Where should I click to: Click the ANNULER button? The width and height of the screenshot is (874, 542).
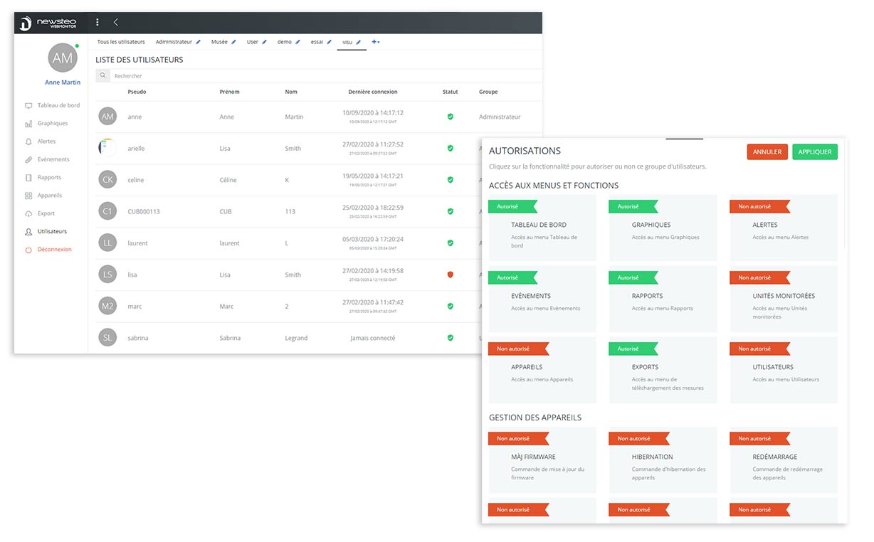tap(767, 152)
